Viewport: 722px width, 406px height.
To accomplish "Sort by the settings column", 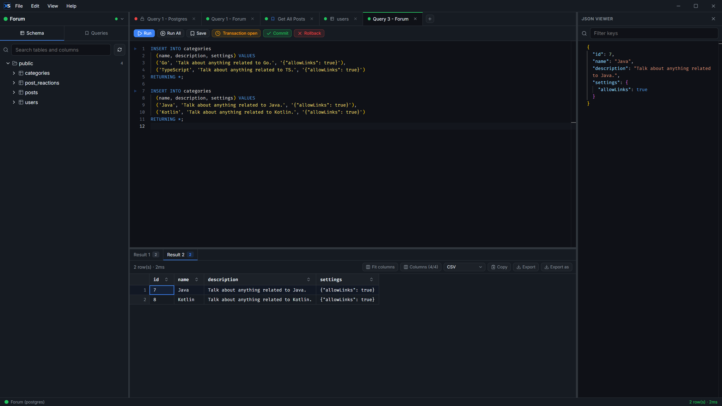I will 371,279.
